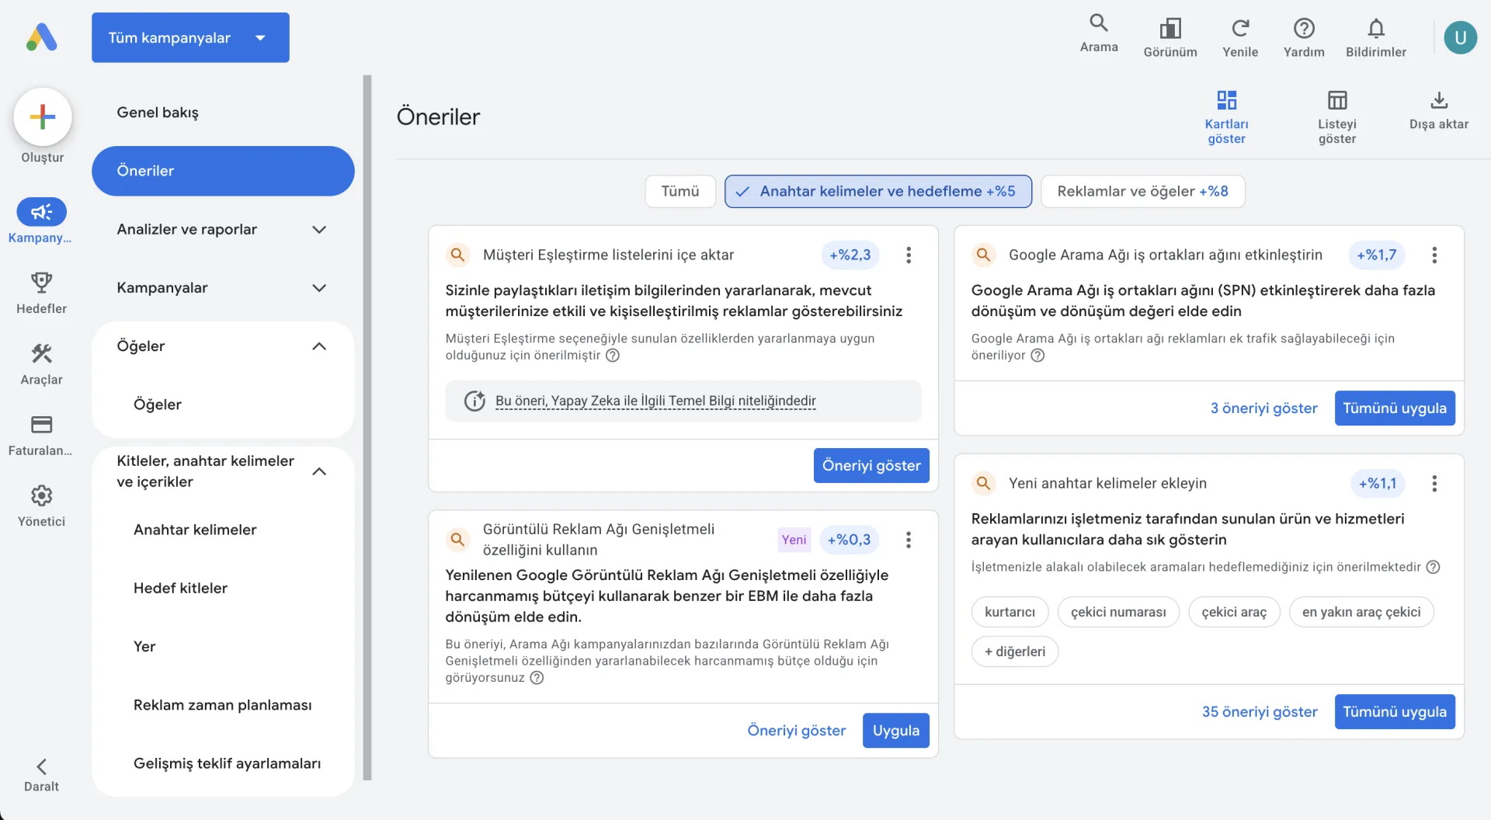Image resolution: width=1491 pixels, height=820 pixels.
Task: Click the 35 öneriyi göster link
Action: [x=1260, y=712]
